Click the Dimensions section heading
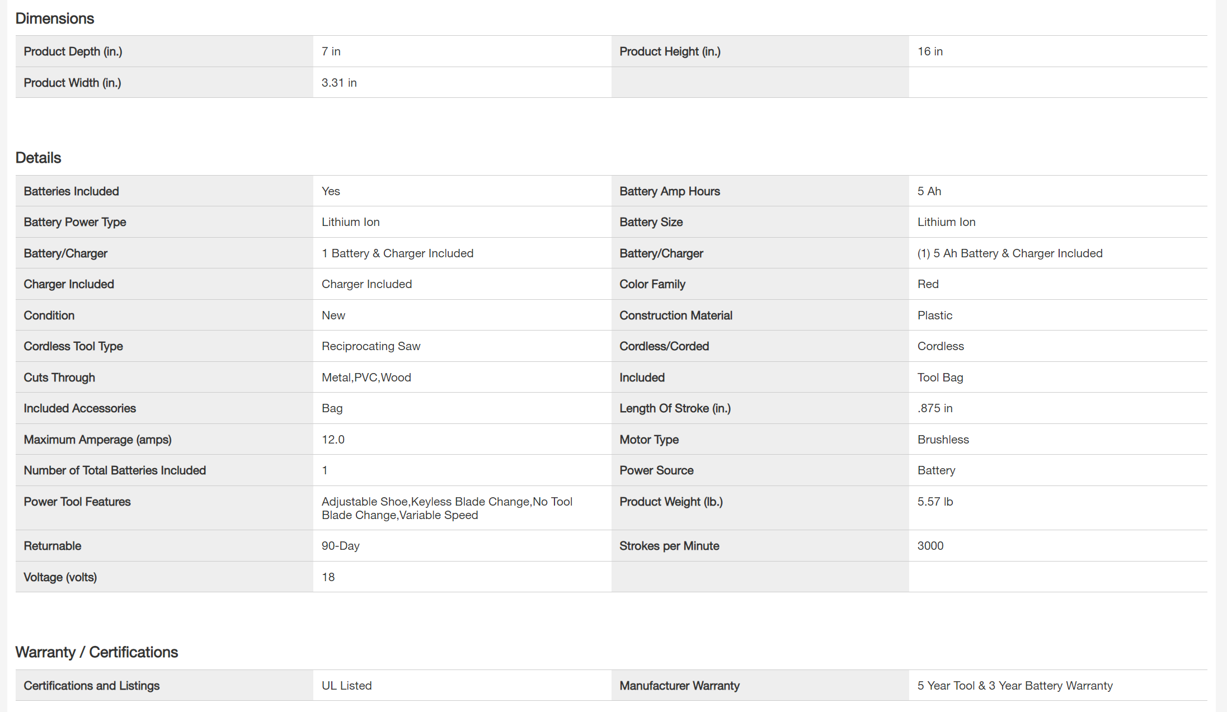Screen dimensions: 1227x712 pyautogui.click(x=54, y=18)
